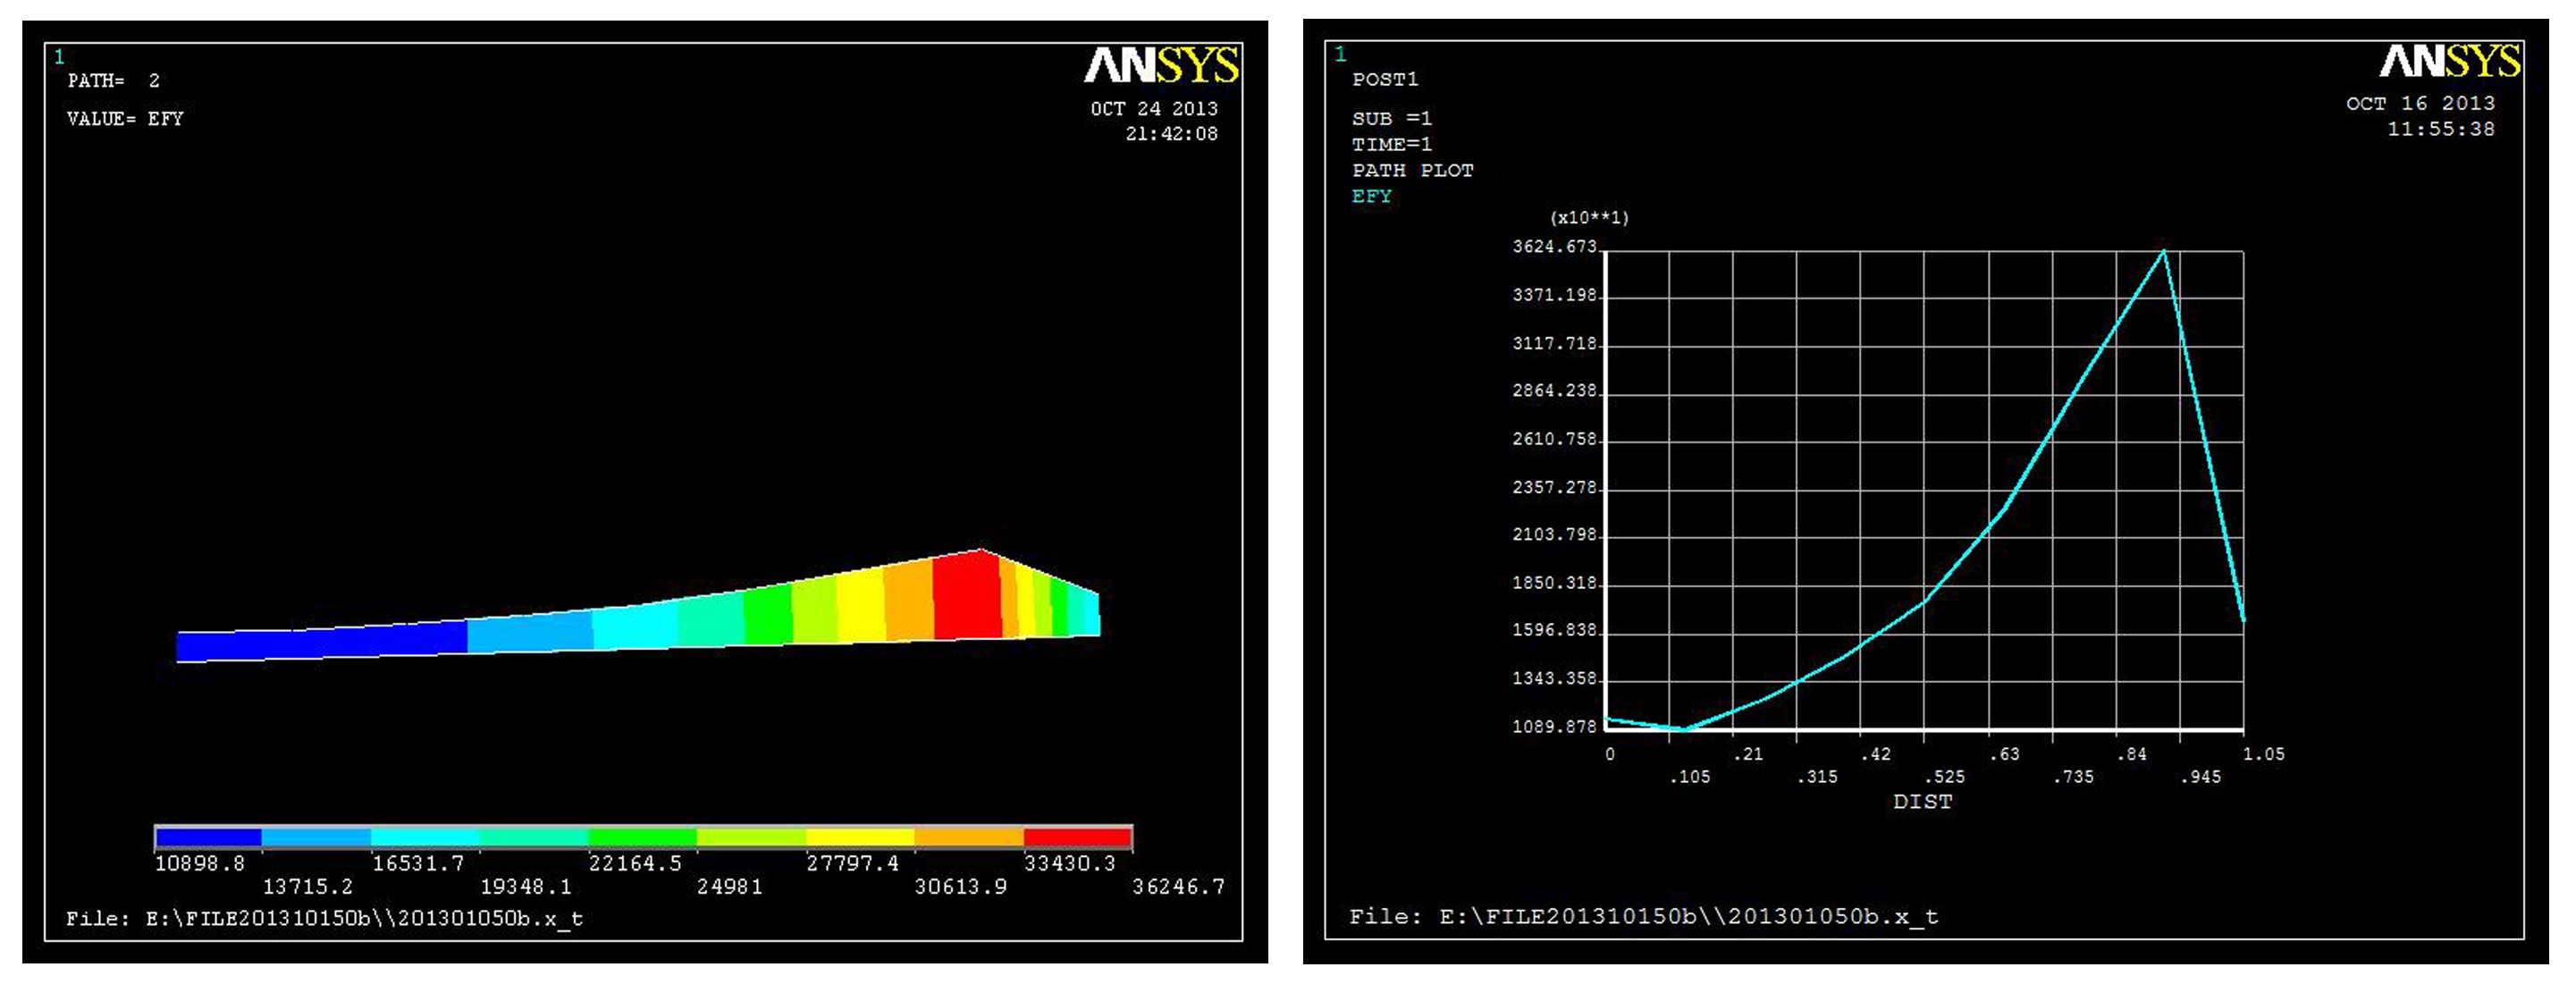Select the cyan swatch in the color legend
2576x984 pixels.
coord(426,837)
